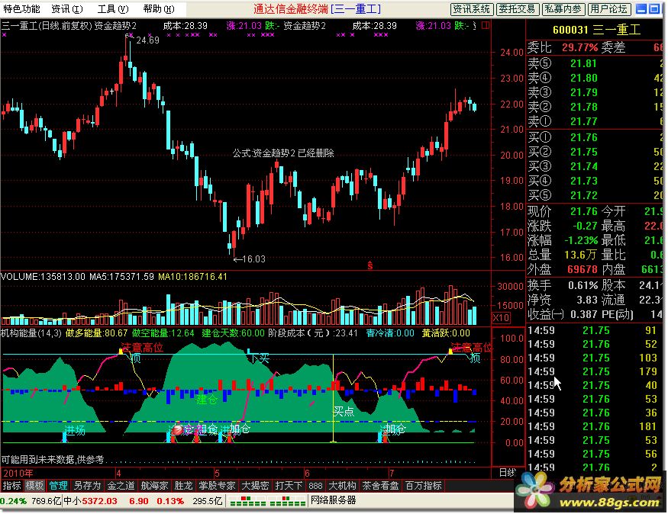Click the red S marker on price chart
668x514 pixels.
tap(370, 265)
